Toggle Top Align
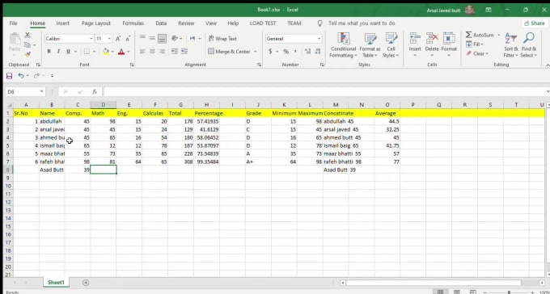This screenshot has height=294, width=550. (142, 38)
